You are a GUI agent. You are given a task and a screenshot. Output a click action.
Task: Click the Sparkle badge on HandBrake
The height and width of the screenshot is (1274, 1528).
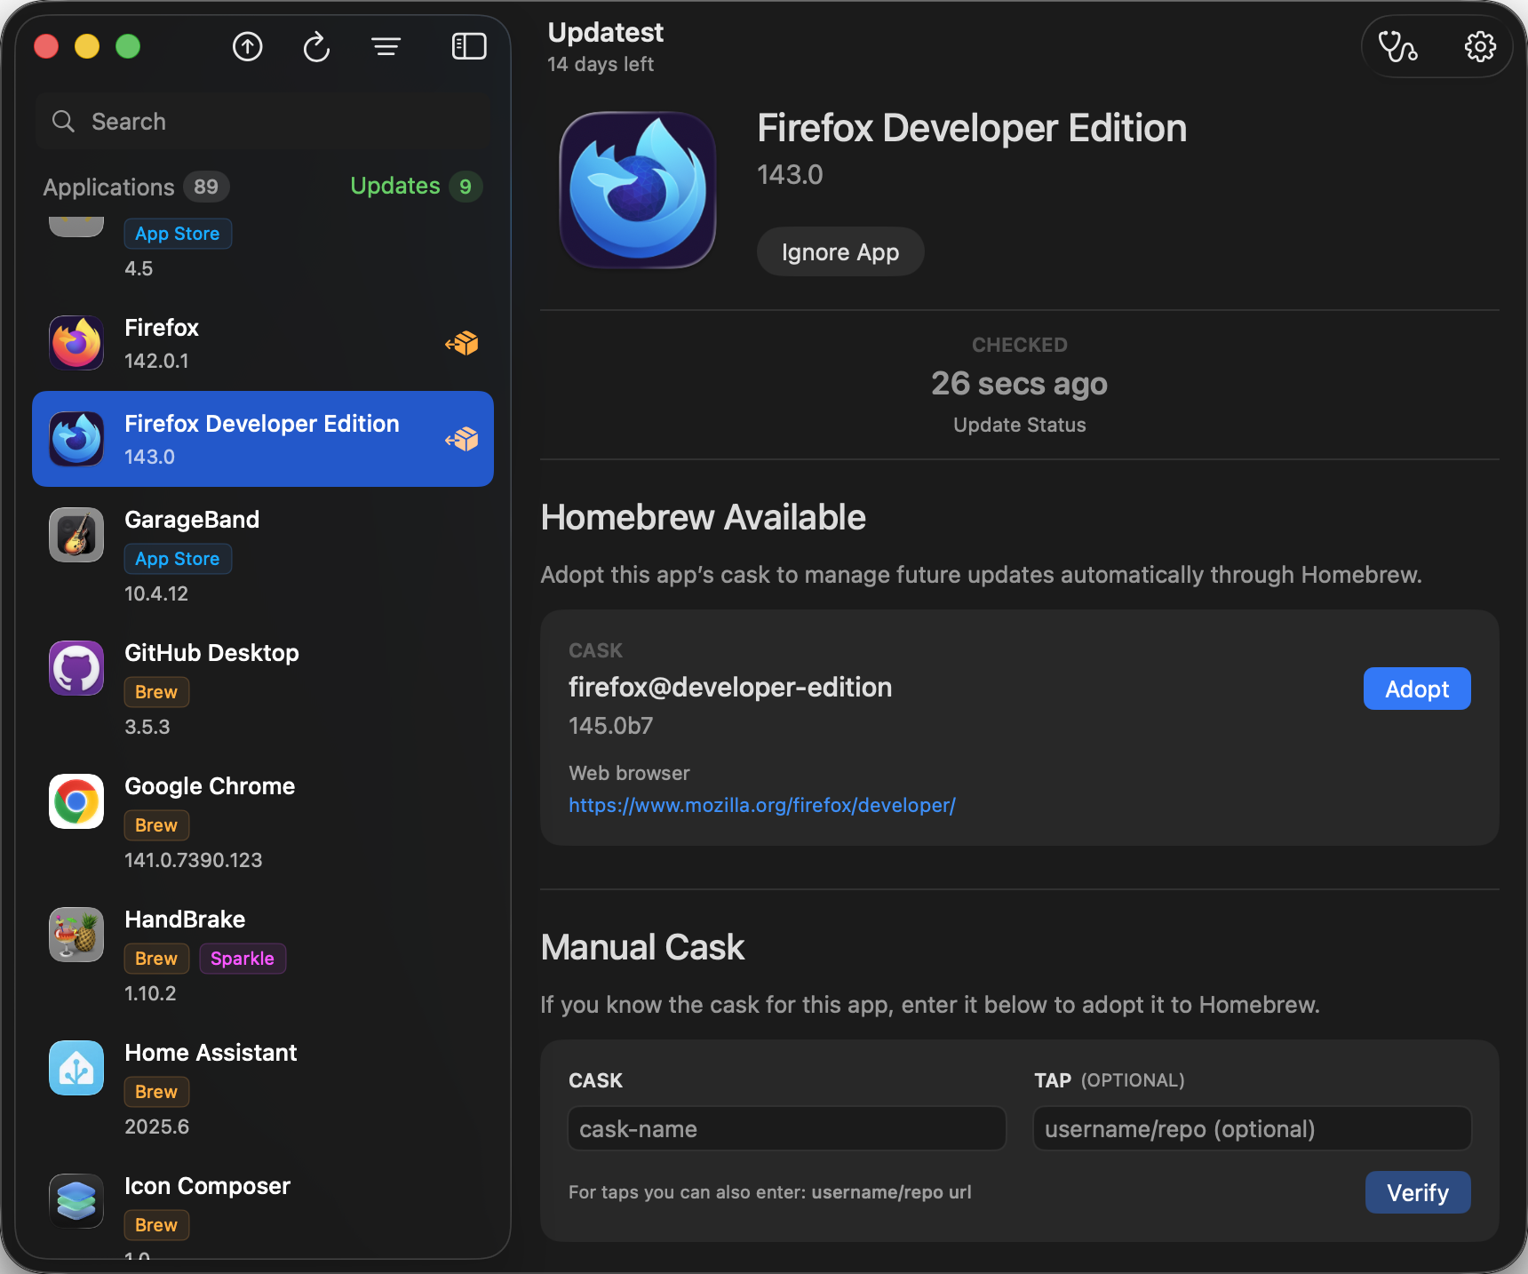pos(243,959)
